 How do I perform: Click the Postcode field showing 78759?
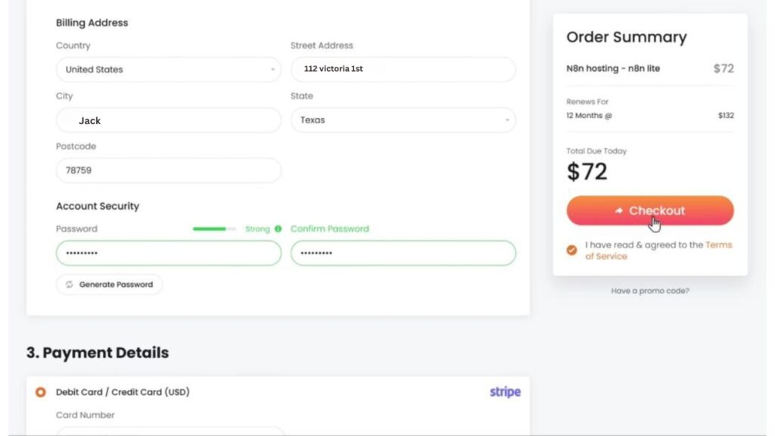pos(168,170)
